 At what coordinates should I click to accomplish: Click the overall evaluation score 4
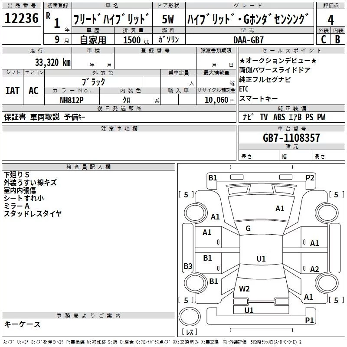click(331, 20)
